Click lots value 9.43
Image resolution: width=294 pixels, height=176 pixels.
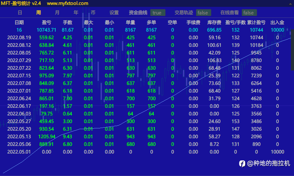67,137
